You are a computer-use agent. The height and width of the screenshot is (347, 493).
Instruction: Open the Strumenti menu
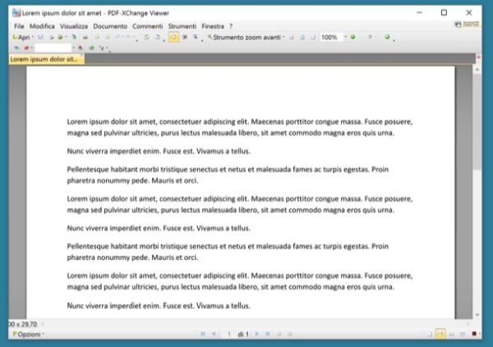tap(182, 26)
